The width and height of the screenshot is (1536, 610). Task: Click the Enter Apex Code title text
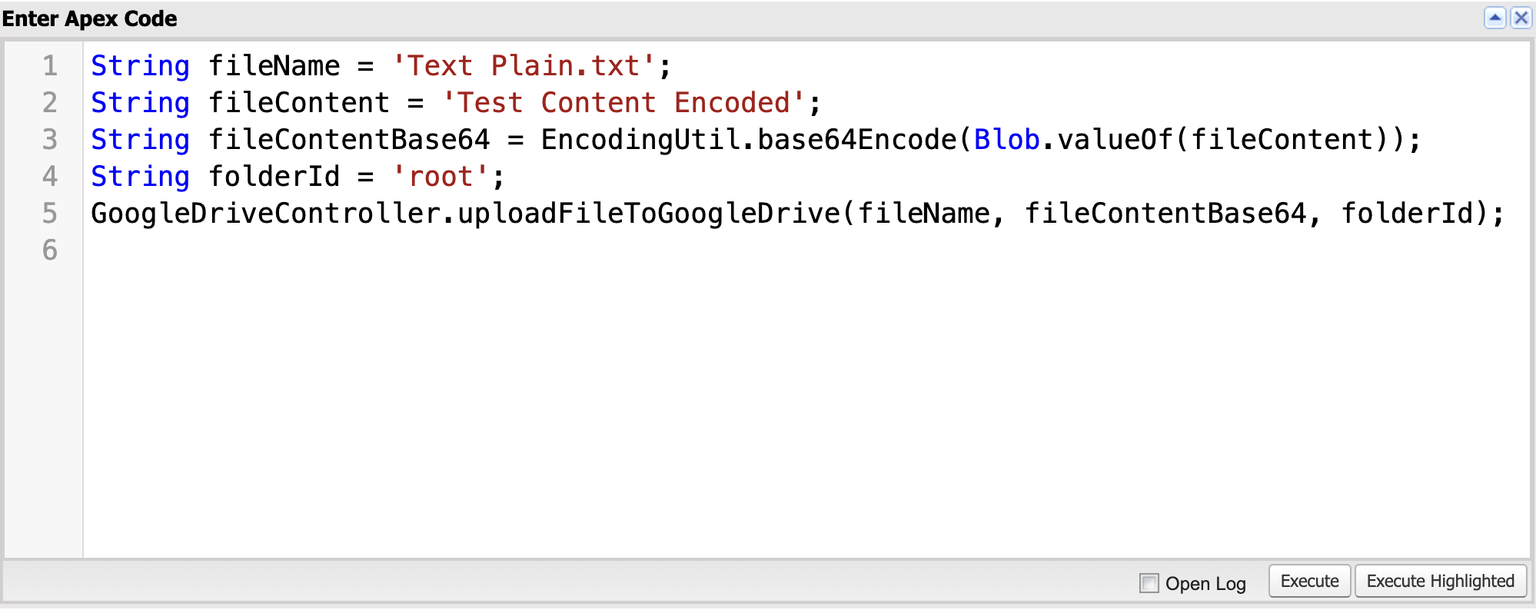(x=90, y=18)
